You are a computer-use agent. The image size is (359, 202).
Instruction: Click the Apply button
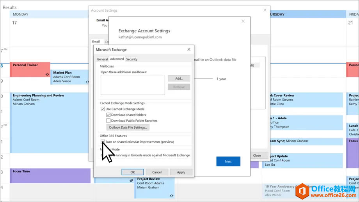click(181, 172)
